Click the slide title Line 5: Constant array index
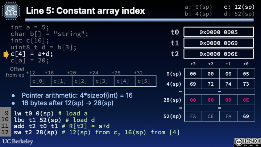The image size is (261, 147). 85,11
